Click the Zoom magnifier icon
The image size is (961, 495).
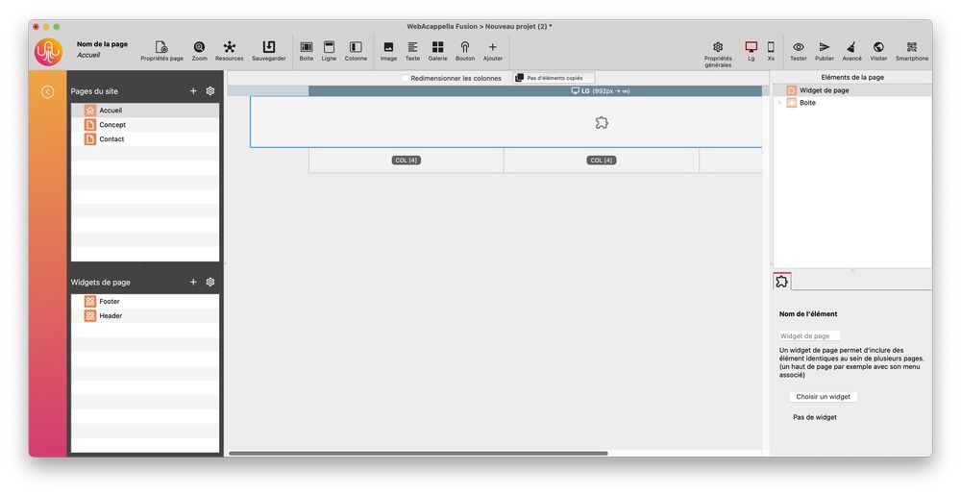pos(199,47)
